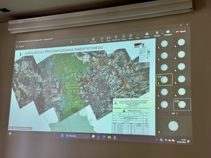
Task: Go to next participants page arrow
Action: (177, 113)
